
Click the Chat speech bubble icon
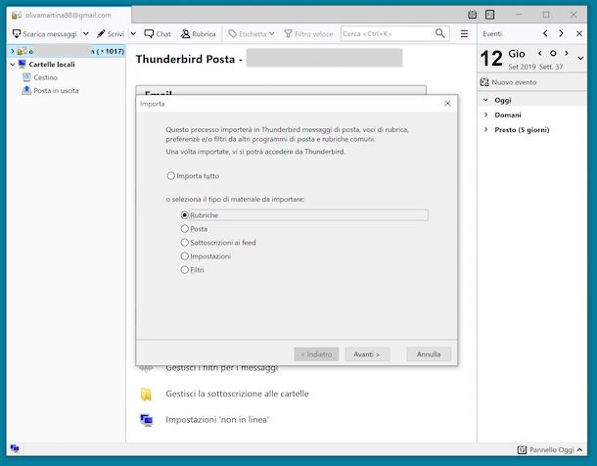[x=149, y=33]
